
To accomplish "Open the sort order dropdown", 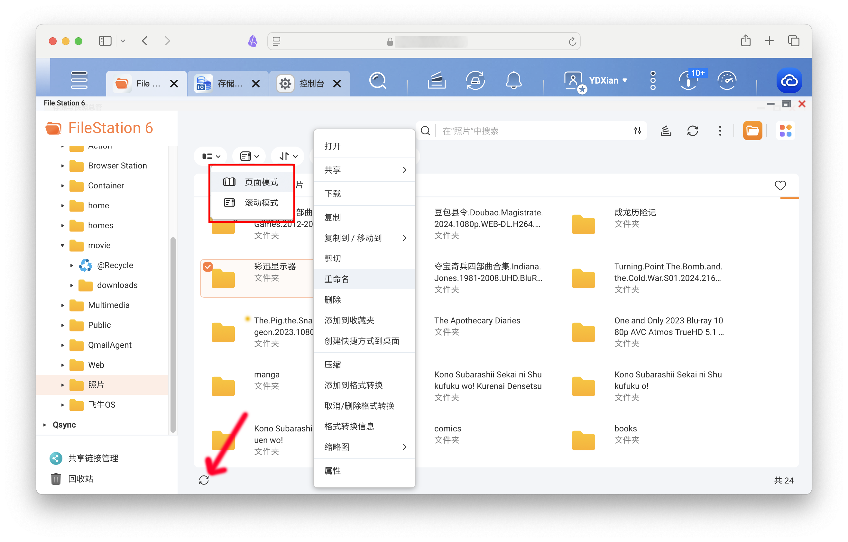I will tap(288, 156).
